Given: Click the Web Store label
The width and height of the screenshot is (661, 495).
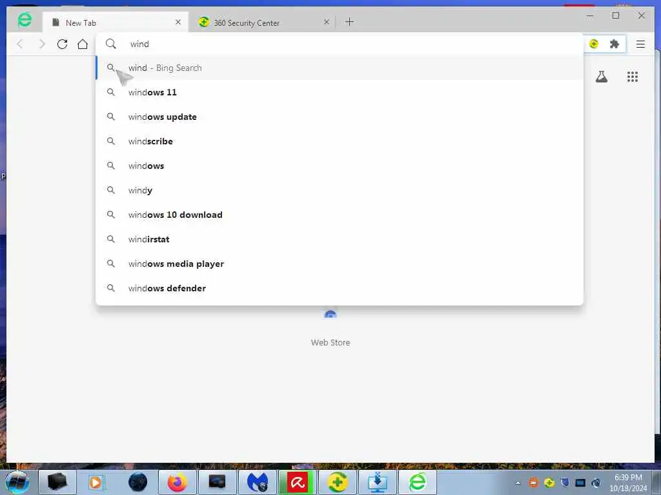Looking at the screenshot, I should point(330,343).
